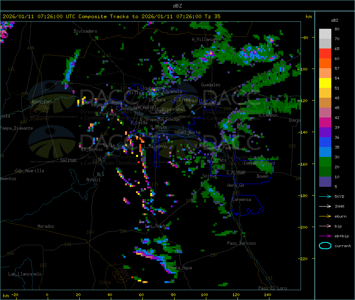
Task: Click the white 30HM arrow legend icon
Action: 325,206
